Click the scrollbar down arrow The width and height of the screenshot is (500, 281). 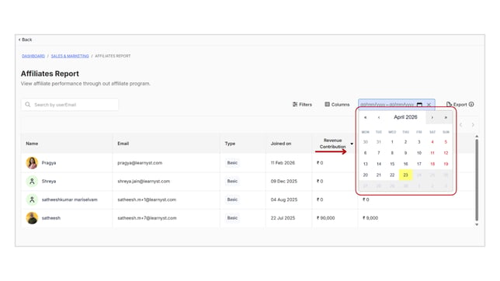[477, 224]
